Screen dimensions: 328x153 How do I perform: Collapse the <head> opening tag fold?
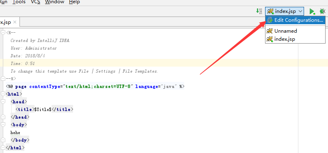click(3, 102)
